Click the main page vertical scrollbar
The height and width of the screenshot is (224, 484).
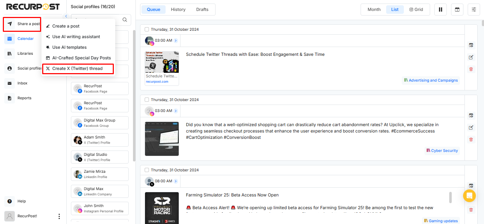pyautogui.click(x=483, y=23)
